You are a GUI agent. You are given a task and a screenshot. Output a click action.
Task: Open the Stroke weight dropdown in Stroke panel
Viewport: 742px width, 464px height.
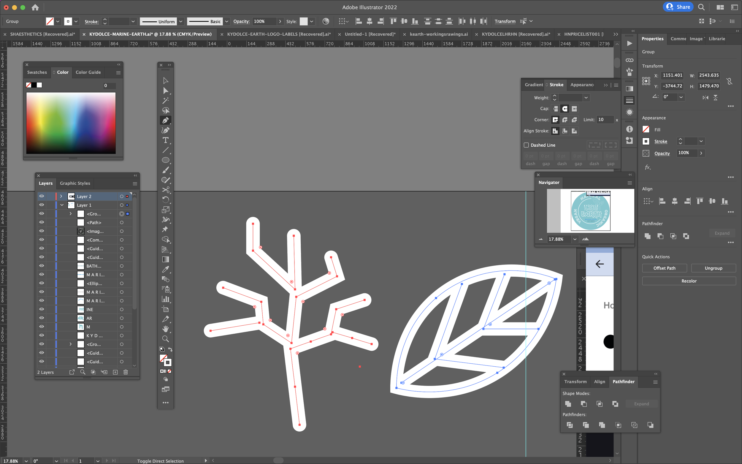tap(586, 98)
